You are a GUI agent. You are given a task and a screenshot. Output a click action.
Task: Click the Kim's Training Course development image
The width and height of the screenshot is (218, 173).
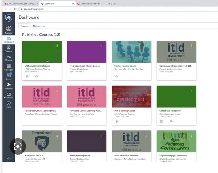pos(131,97)
